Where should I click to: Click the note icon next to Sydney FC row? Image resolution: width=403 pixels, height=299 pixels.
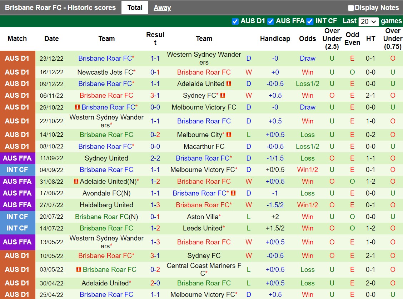point(223,95)
